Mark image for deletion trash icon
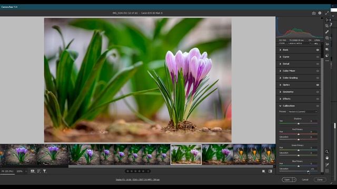The height and width of the screenshot is (189, 337). [148, 171]
